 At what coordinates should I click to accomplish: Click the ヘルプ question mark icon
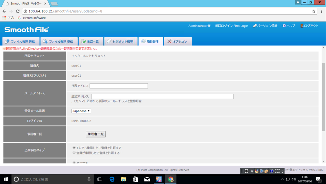pos(284,26)
